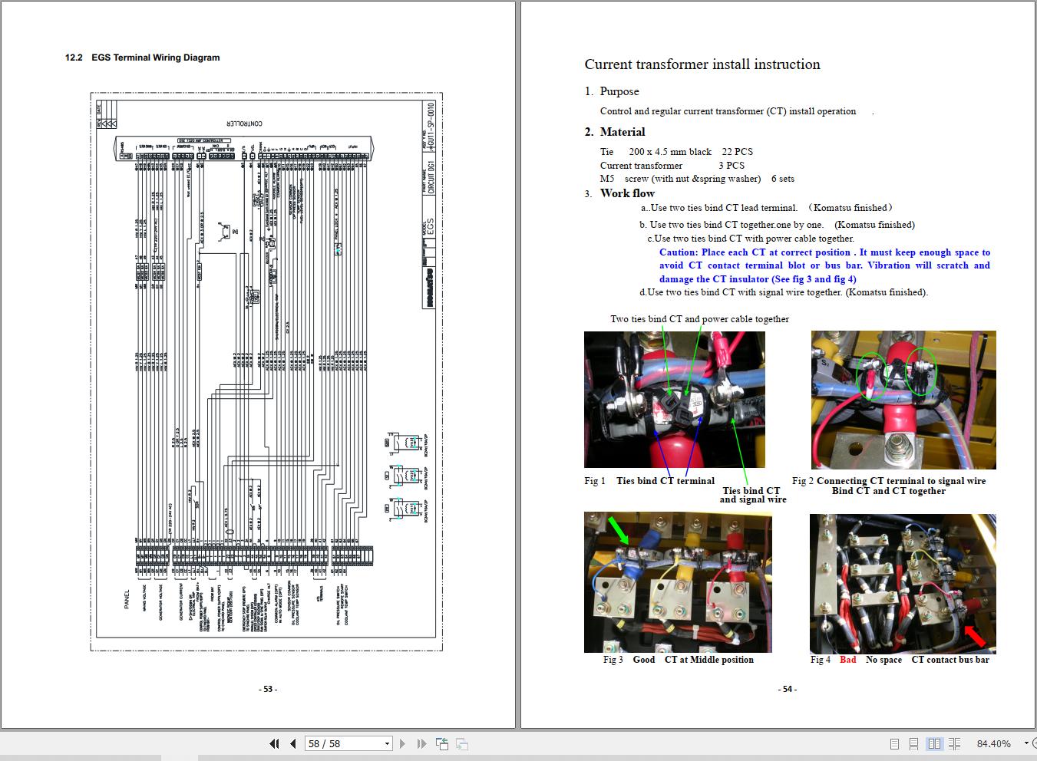Jump to the last page

421,743
